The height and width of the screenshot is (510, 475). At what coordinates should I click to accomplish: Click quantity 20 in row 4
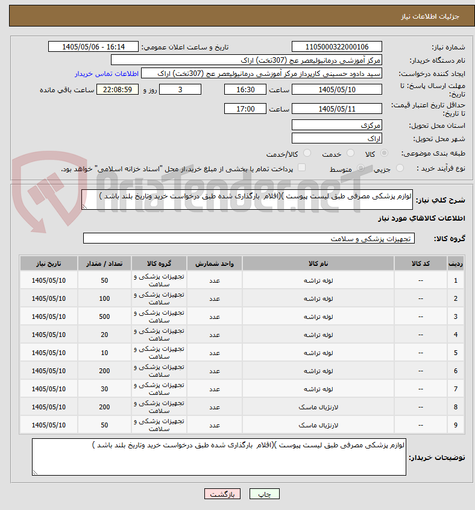tap(104, 335)
